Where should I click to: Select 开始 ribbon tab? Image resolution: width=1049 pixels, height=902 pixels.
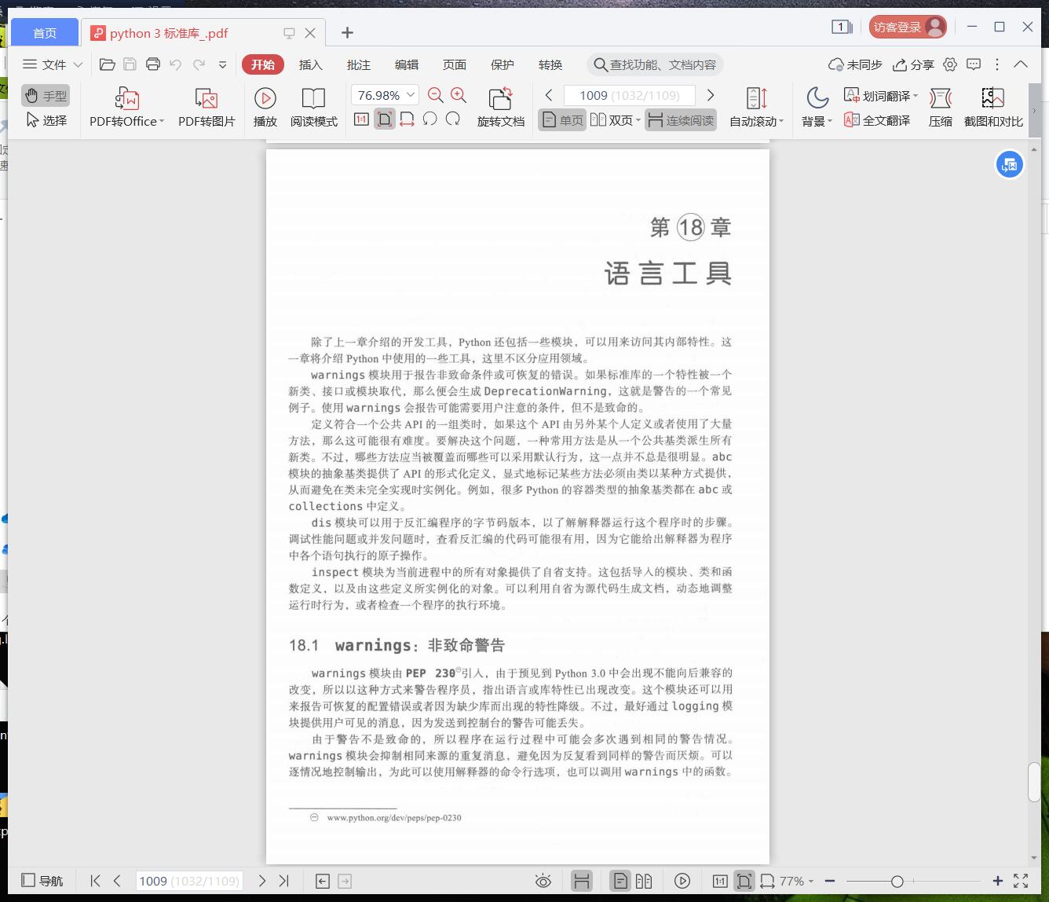click(263, 64)
